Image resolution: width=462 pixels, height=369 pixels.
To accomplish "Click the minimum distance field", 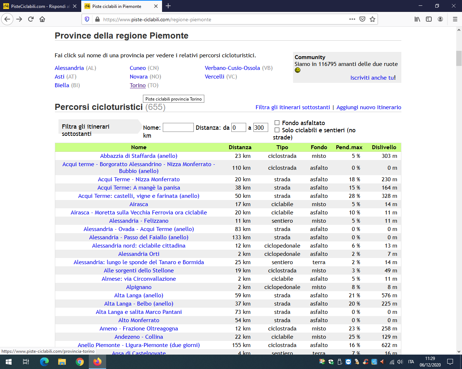I will click(x=239, y=128).
